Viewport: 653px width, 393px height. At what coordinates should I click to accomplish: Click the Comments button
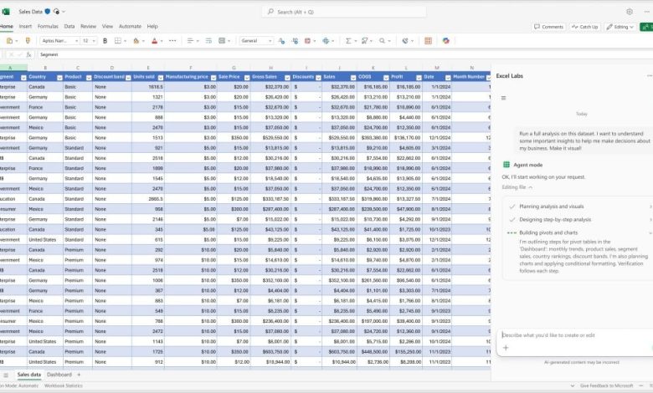click(549, 26)
